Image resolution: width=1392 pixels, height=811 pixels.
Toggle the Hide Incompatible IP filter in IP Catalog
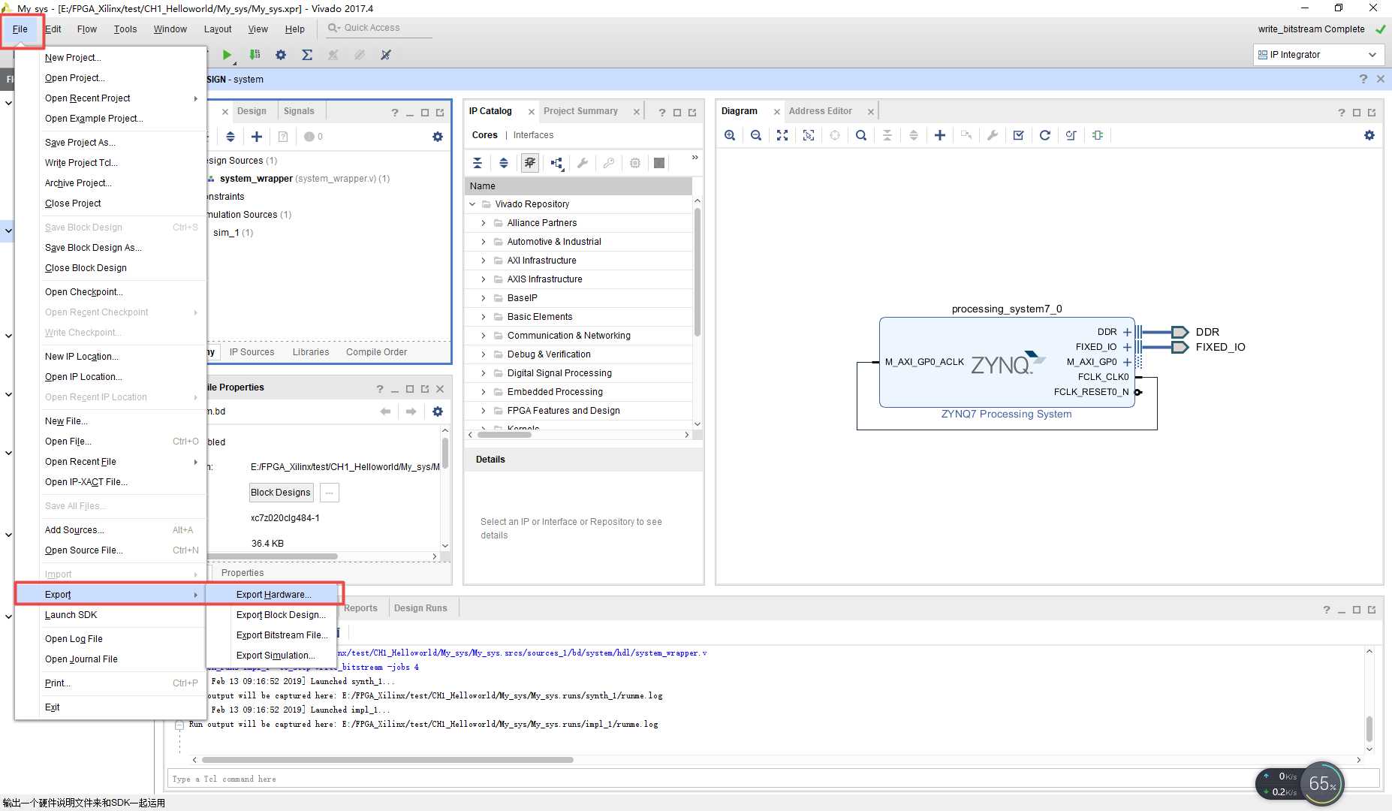click(x=530, y=163)
